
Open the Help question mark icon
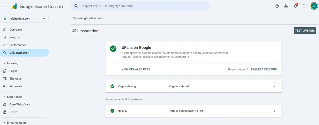tap(277, 6)
